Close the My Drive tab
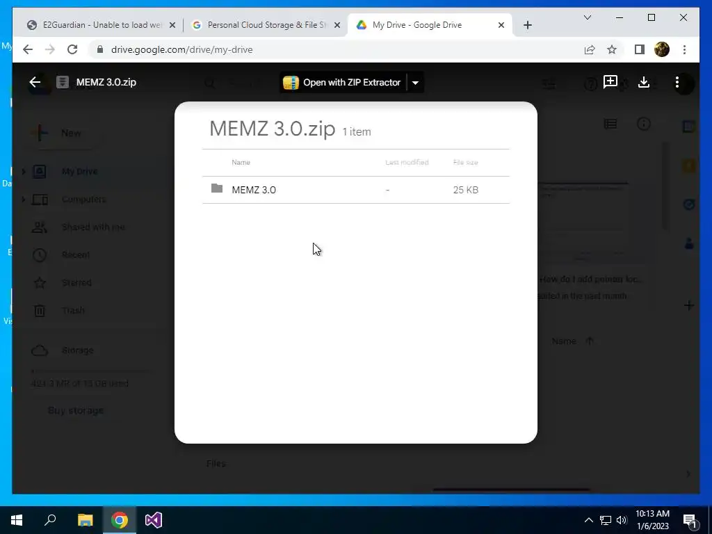 pyautogui.click(x=501, y=26)
